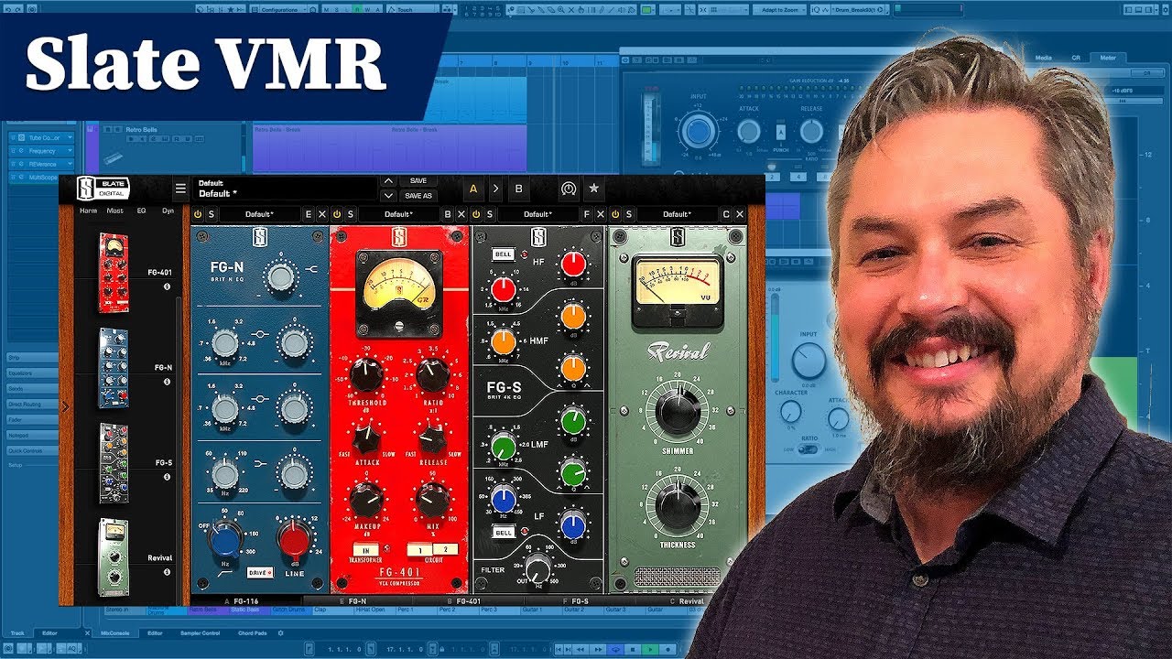Viewport: 1172px width, 659px height.
Task: Solo the FG-N module slot
Action: [211, 214]
